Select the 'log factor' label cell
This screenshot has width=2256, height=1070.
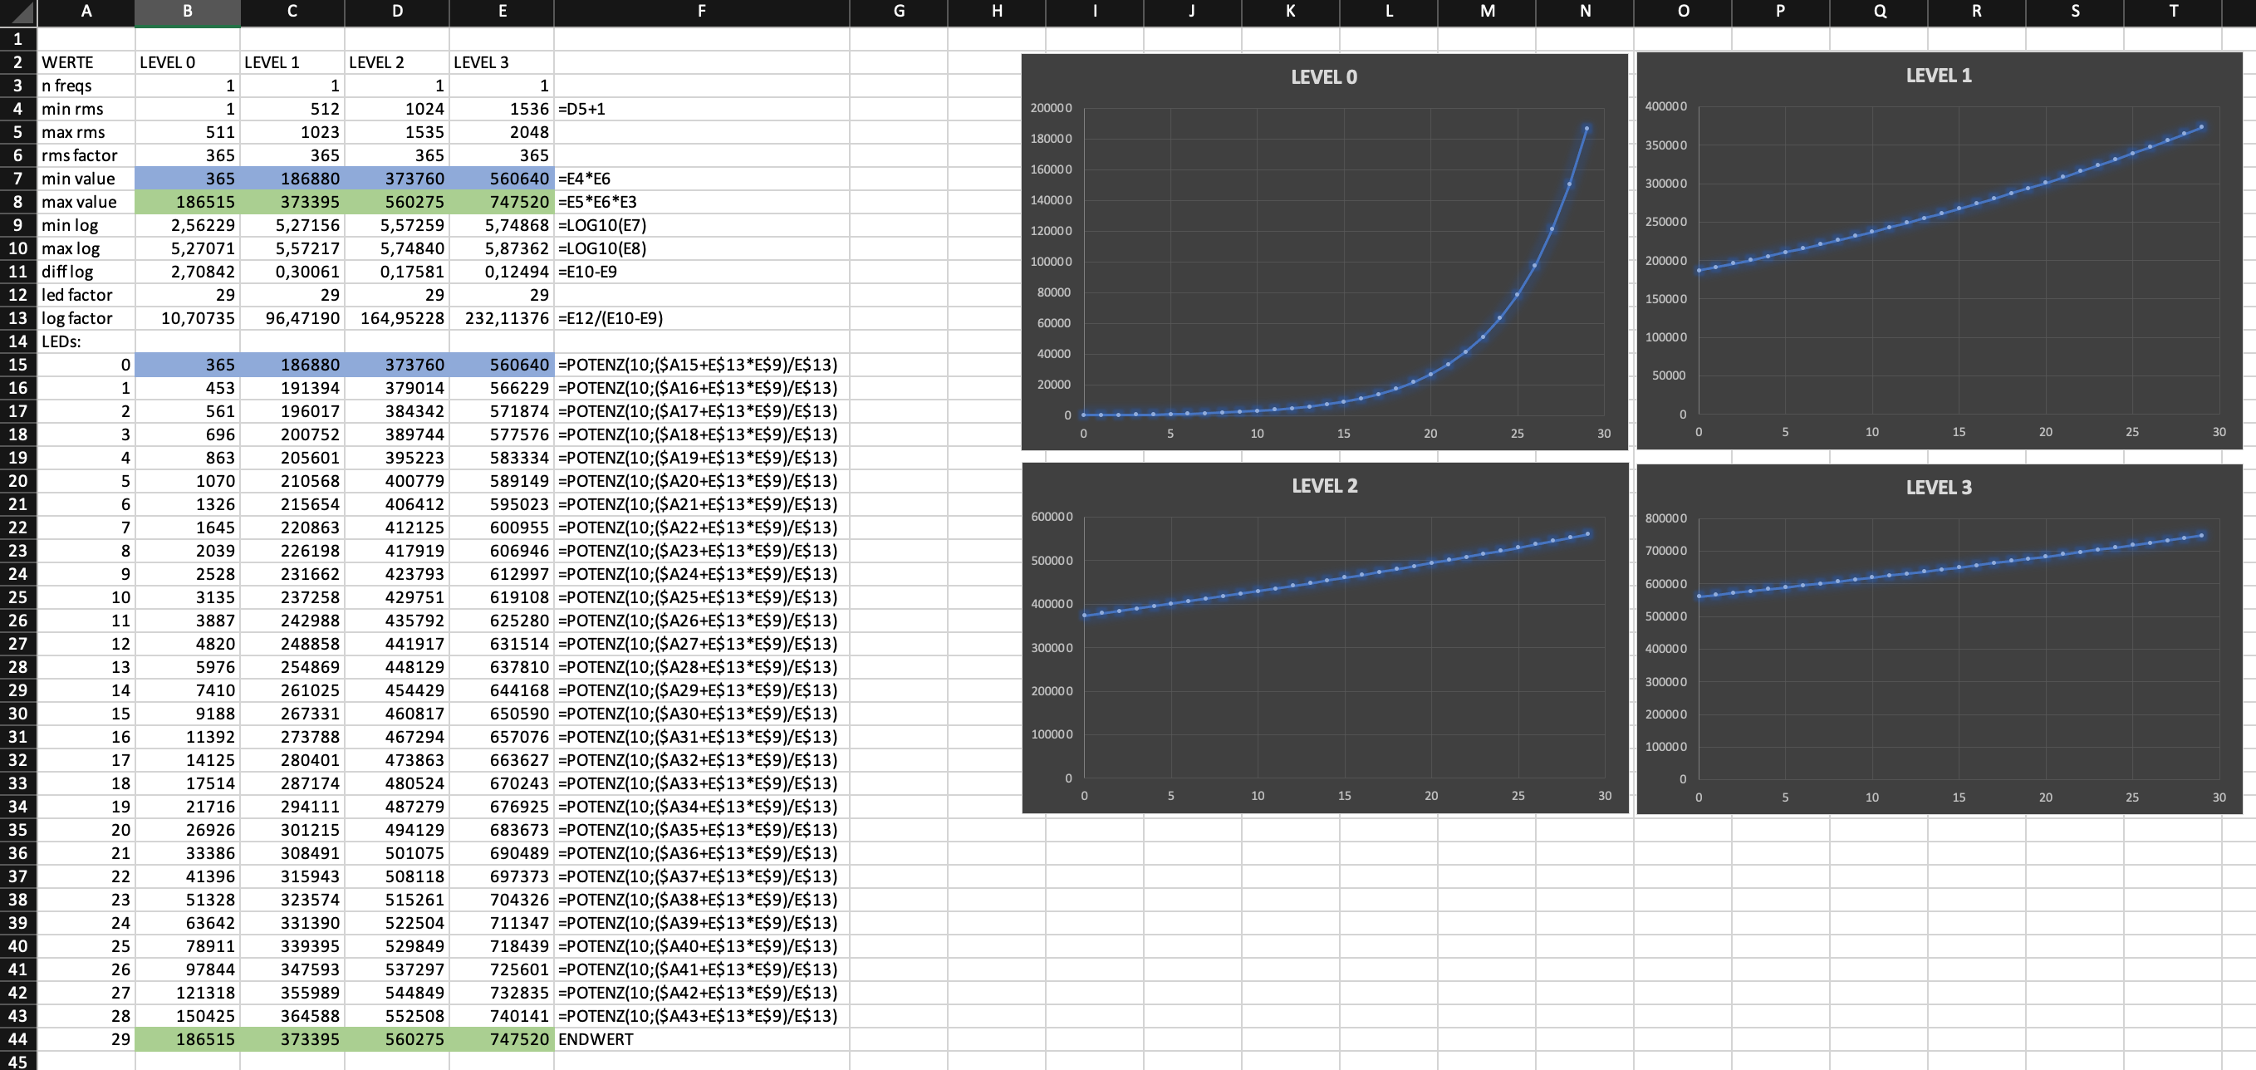point(86,318)
